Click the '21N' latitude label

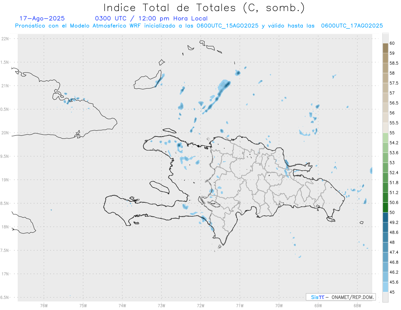click(x=6, y=86)
